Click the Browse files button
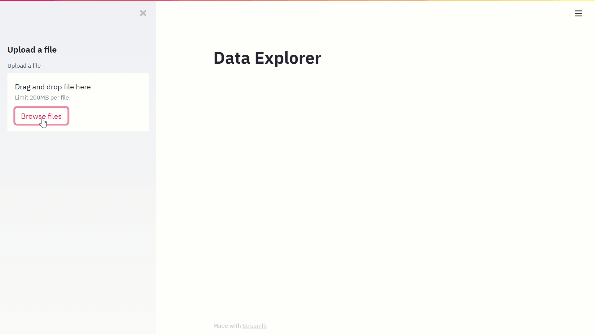Viewport: 595px width, 334px height. (41, 116)
